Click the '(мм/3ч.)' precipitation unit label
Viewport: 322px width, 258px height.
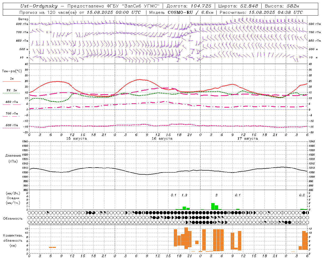click(13, 193)
